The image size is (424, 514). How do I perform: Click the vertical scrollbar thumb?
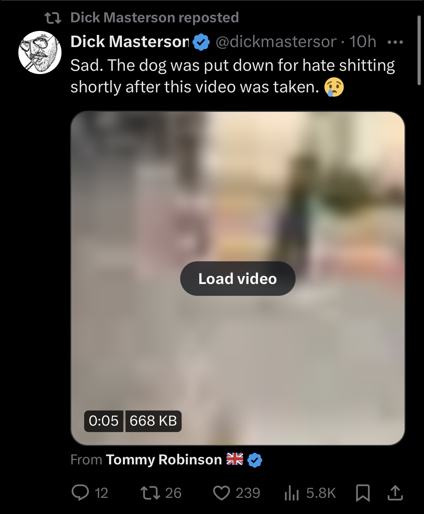pyautogui.click(x=419, y=50)
